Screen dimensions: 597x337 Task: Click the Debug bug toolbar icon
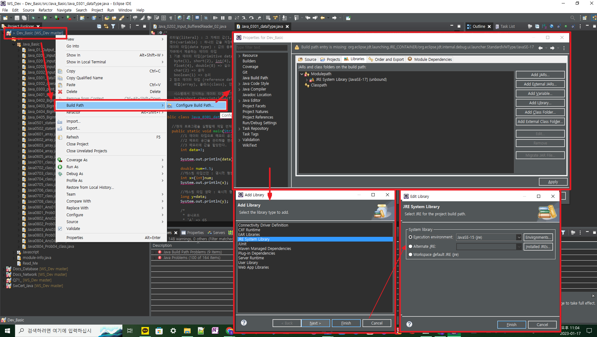click(33, 18)
